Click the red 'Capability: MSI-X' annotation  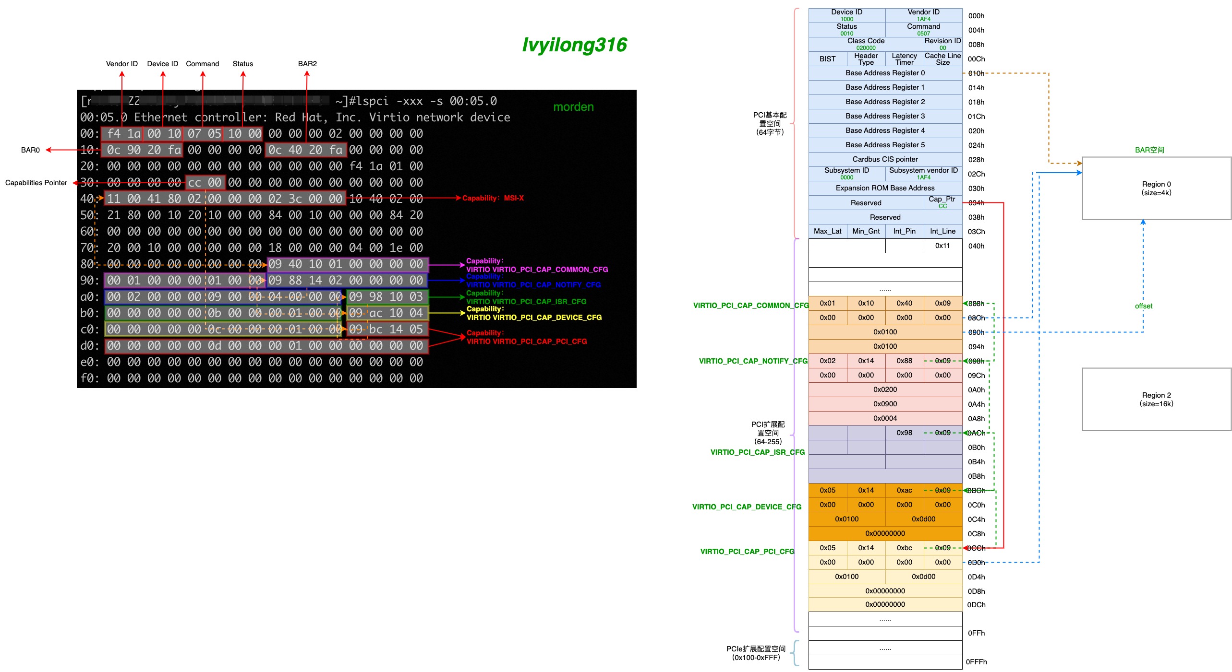493,198
